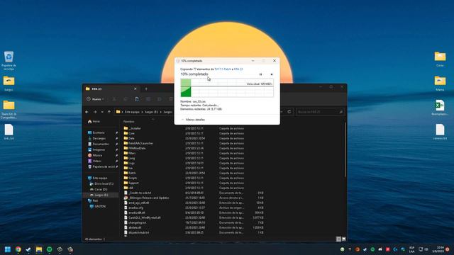Close the FIFA 23 Explorer tab

point(135,89)
